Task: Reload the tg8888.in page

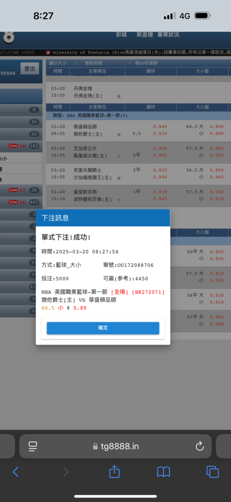Action: point(200,446)
